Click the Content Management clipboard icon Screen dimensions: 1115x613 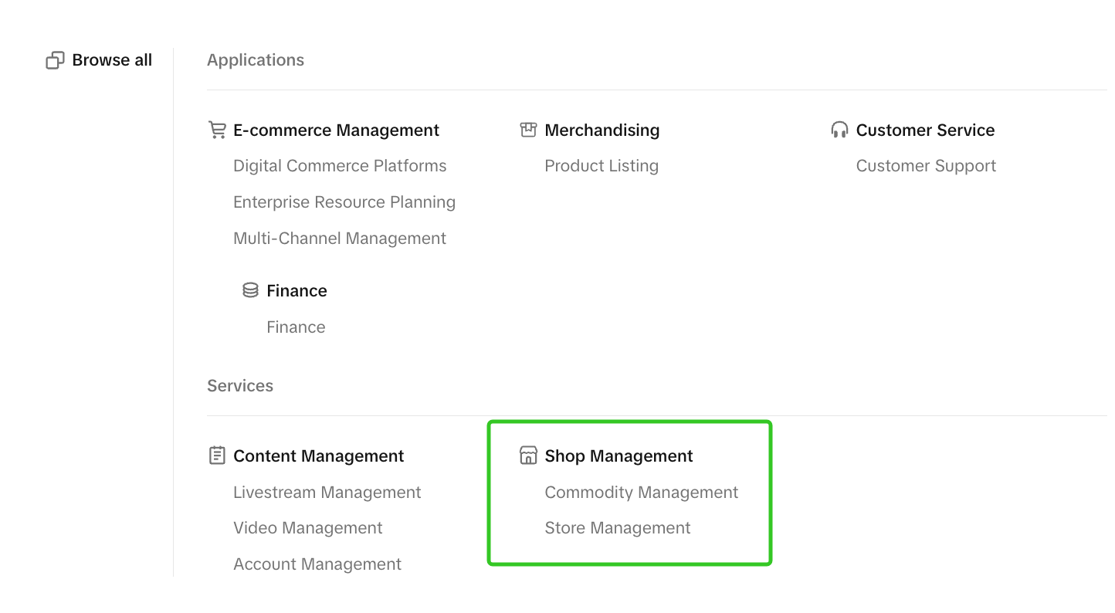point(217,456)
